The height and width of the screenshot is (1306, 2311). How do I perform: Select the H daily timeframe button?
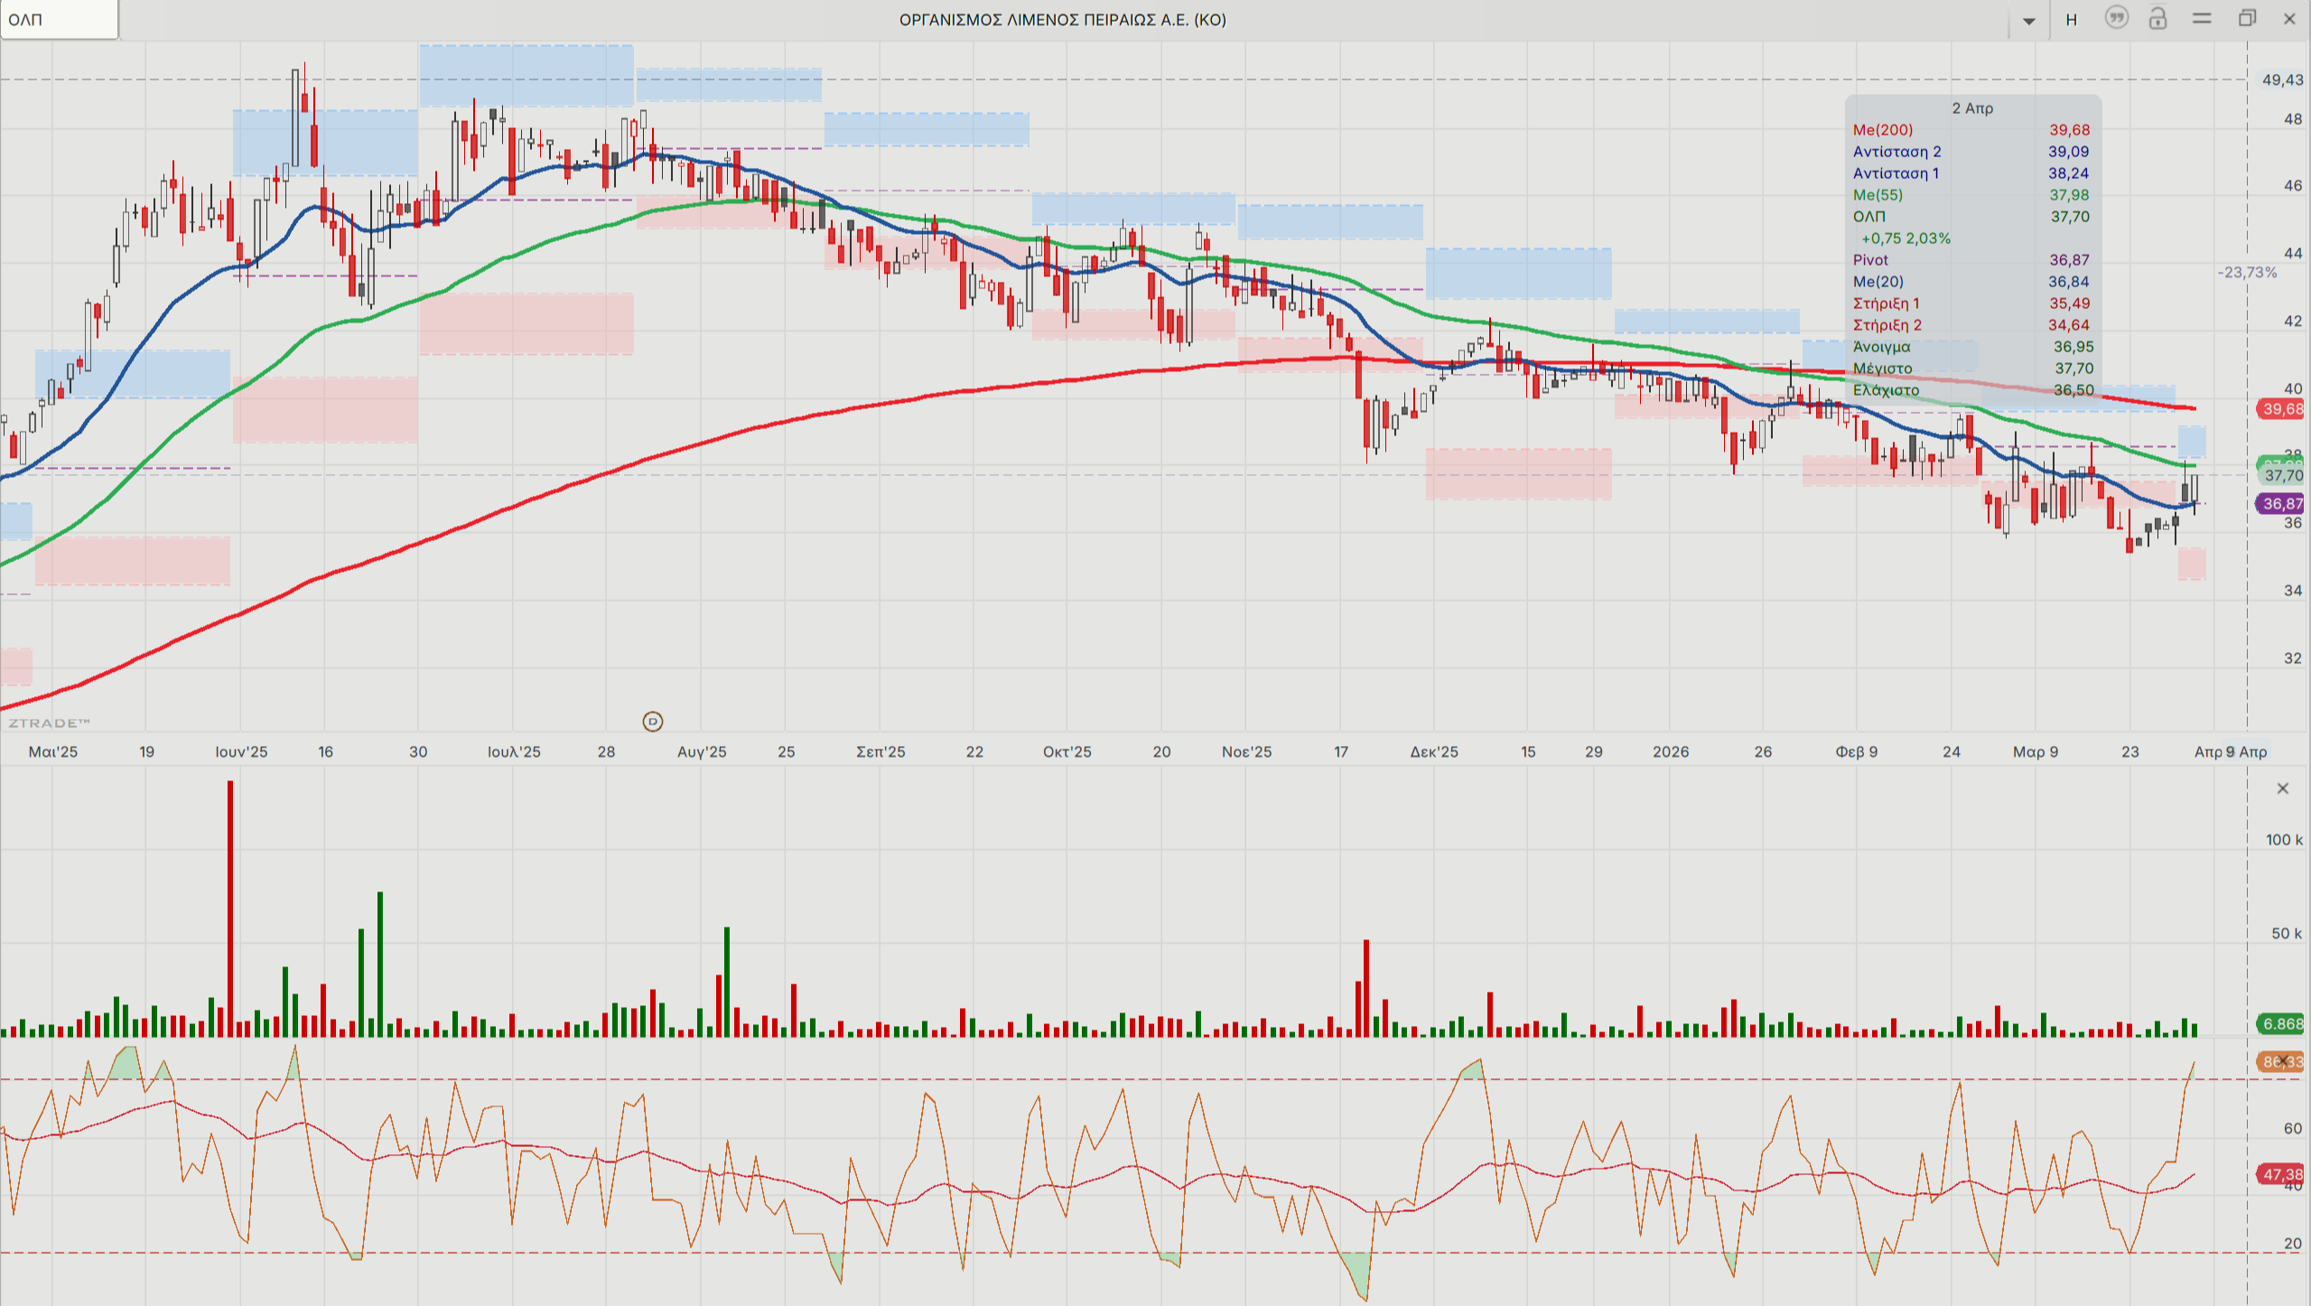click(x=2072, y=19)
